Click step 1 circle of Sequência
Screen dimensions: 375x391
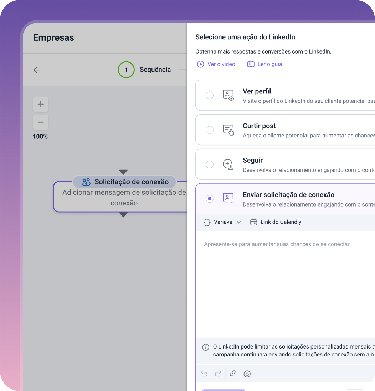coord(126,70)
